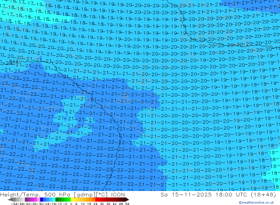This screenshot has width=280, height=205.
Task: Click the -54 label on the color scale
Action: (x=14, y=204)
